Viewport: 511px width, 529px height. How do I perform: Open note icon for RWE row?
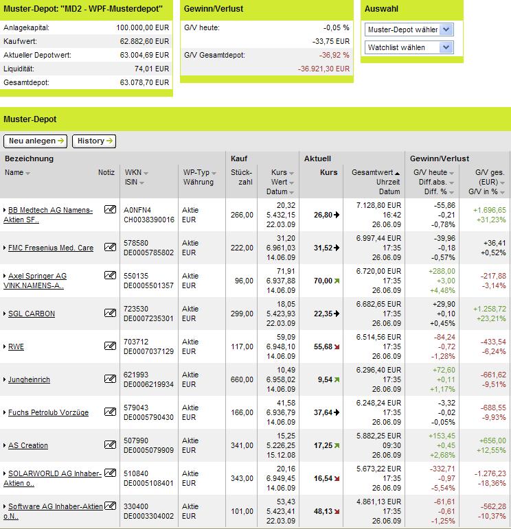click(x=110, y=346)
